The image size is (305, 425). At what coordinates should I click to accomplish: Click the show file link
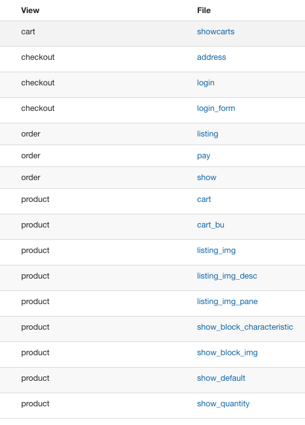[x=206, y=178]
